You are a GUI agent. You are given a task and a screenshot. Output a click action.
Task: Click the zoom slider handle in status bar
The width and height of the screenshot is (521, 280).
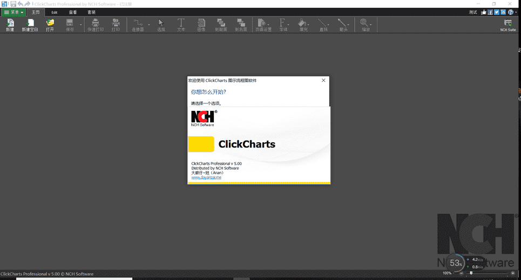pyautogui.click(x=471, y=273)
